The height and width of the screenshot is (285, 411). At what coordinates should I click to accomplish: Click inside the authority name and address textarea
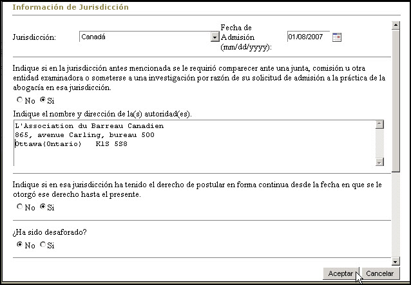coord(193,143)
